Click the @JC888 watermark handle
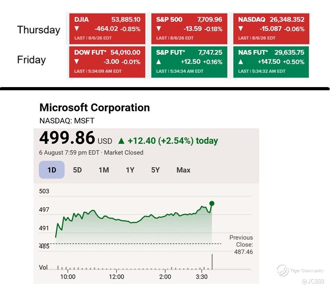Screen dimensions: 330x289 [313, 281]
